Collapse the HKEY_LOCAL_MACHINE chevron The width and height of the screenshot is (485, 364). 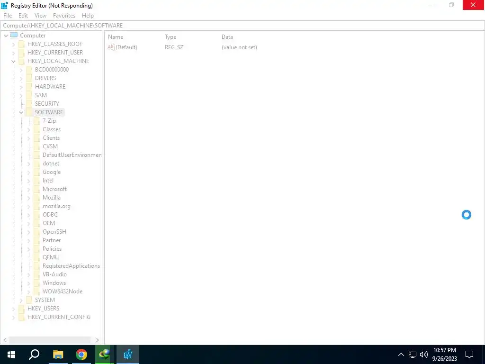13,61
